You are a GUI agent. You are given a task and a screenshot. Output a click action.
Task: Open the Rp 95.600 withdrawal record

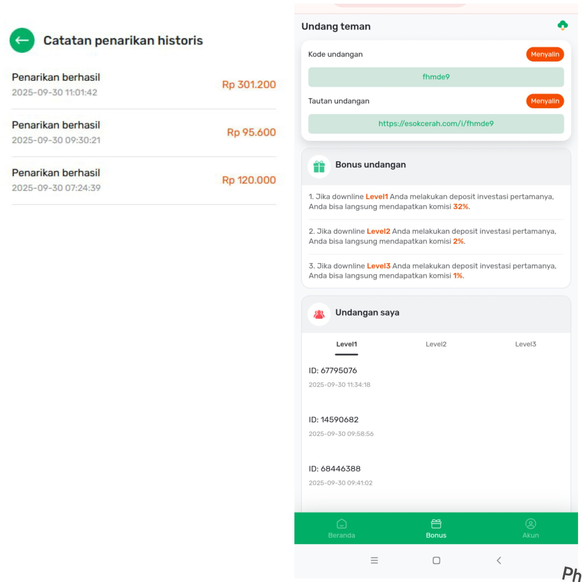coord(144,132)
